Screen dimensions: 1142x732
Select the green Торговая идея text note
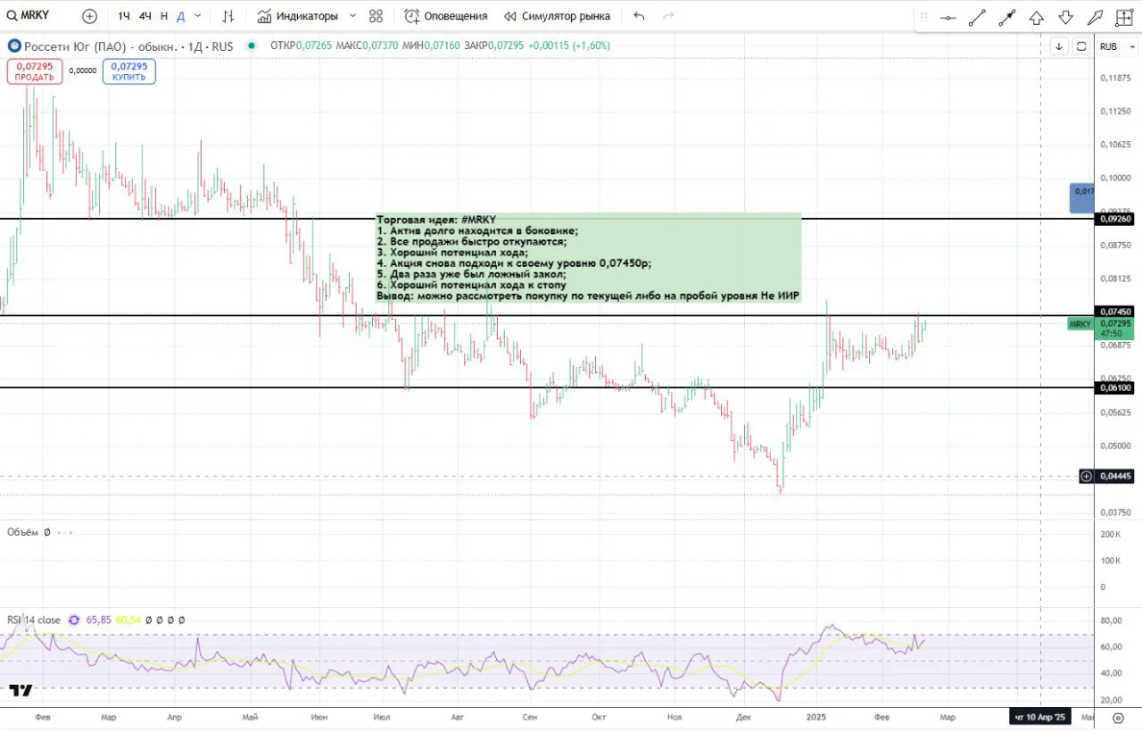pos(589,258)
